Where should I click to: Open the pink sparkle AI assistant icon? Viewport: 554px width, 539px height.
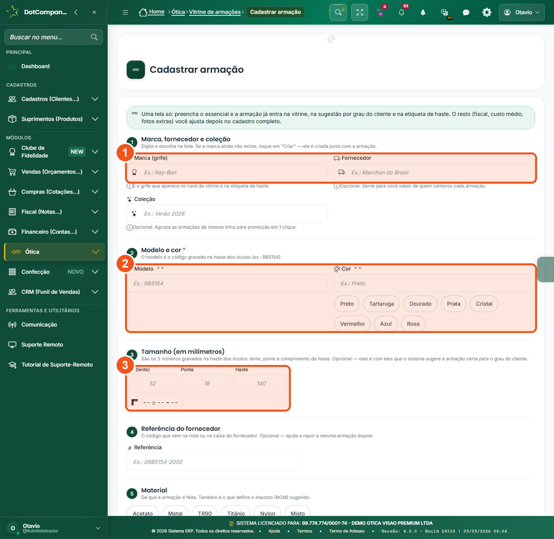click(380, 12)
